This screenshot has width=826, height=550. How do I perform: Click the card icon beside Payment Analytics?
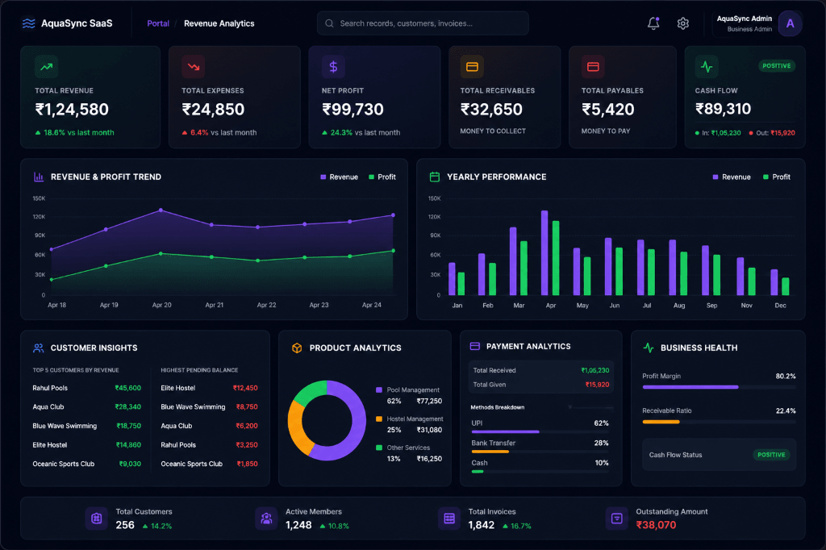474,346
